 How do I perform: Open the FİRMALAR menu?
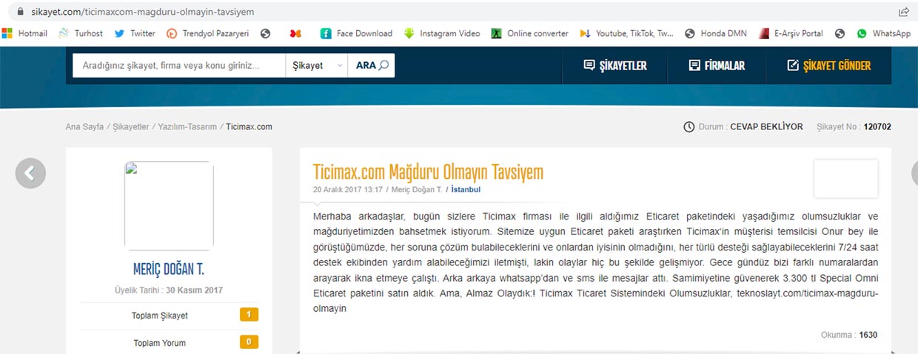(716, 66)
